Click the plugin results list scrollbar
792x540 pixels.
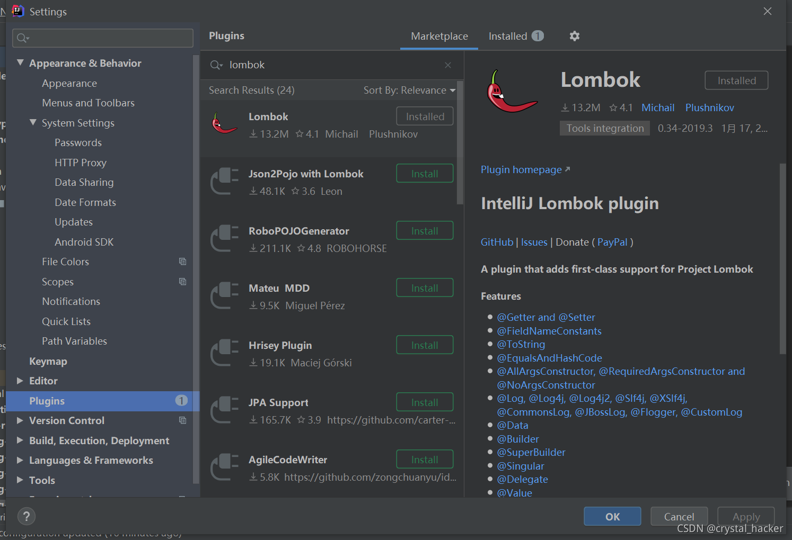(460, 143)
